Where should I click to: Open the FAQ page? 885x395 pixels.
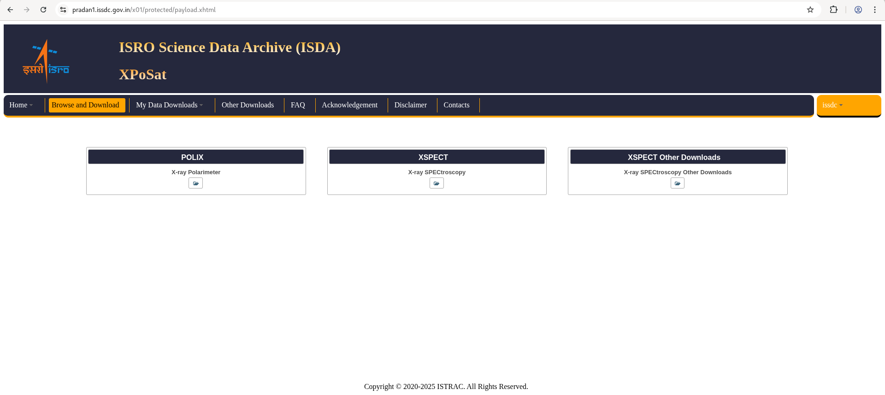(x=298, y=105)
